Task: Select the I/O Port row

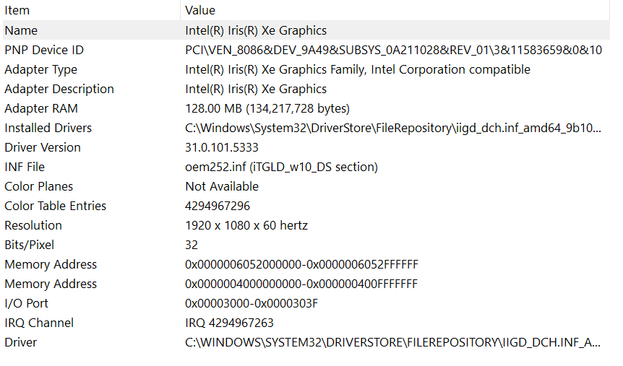Action: pos(306,302)
